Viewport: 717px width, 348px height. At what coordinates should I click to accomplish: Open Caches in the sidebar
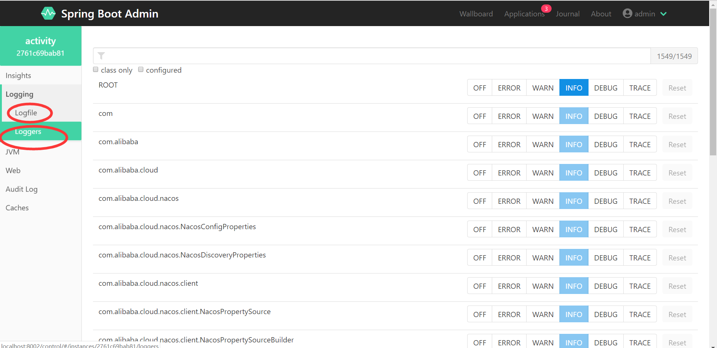click(17, 208)
